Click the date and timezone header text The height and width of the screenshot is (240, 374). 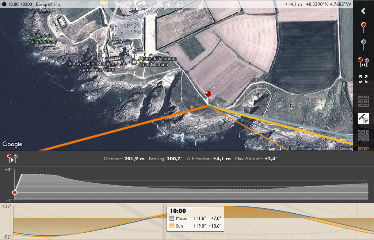(34, 4)
